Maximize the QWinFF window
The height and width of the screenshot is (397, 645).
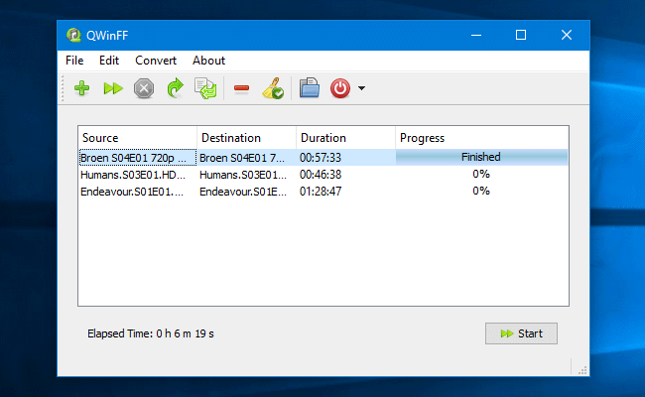tap(521, 36)
